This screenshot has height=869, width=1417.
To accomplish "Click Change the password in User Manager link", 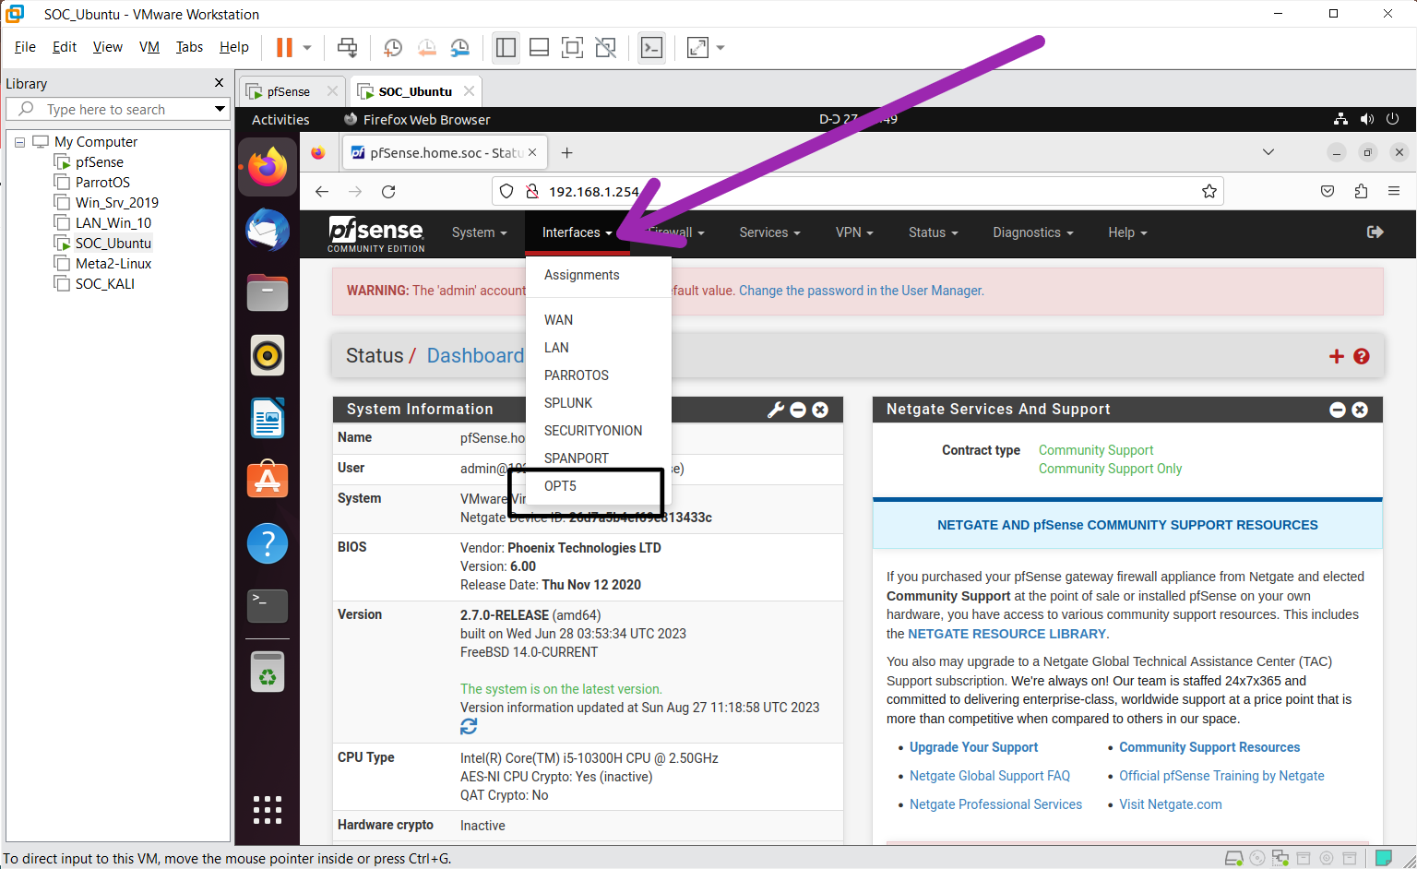I will (862, 291).
